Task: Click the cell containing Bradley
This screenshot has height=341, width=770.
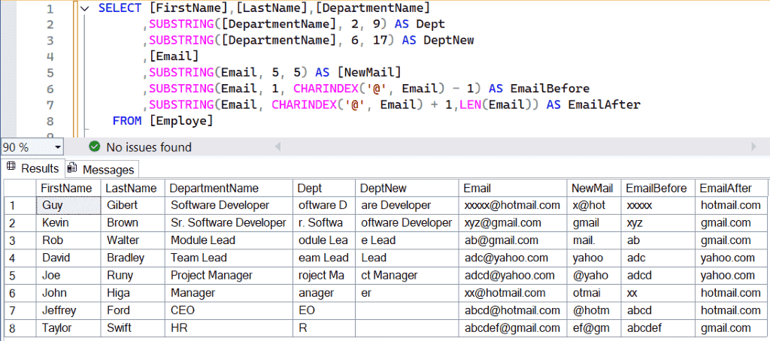Action: click(132, 258)
